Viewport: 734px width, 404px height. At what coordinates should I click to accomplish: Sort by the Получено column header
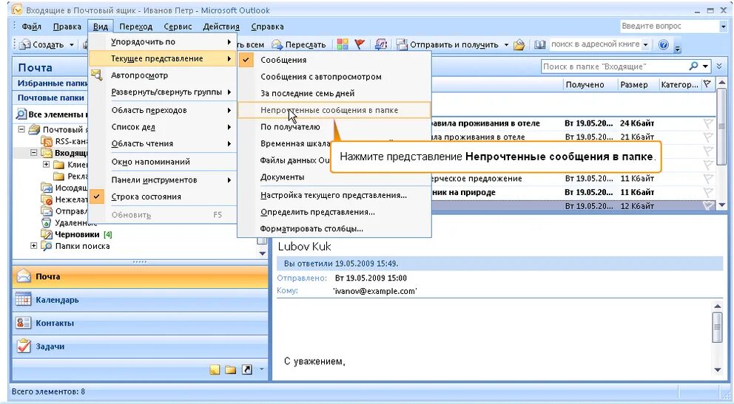click(x=589, y=84)
